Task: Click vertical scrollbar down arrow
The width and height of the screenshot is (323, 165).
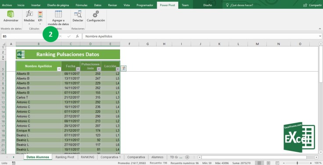Action: coord(321,152)
